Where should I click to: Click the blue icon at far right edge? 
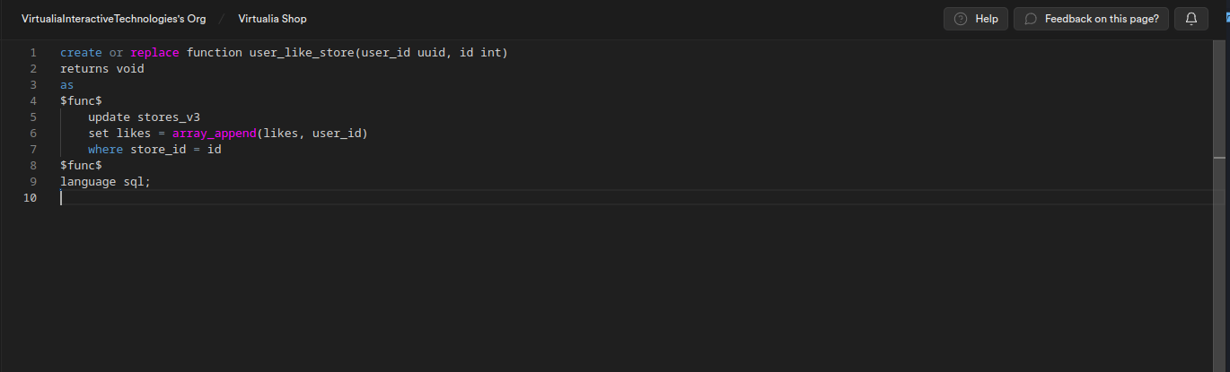pyautogui.click(x=1226, y=19)
